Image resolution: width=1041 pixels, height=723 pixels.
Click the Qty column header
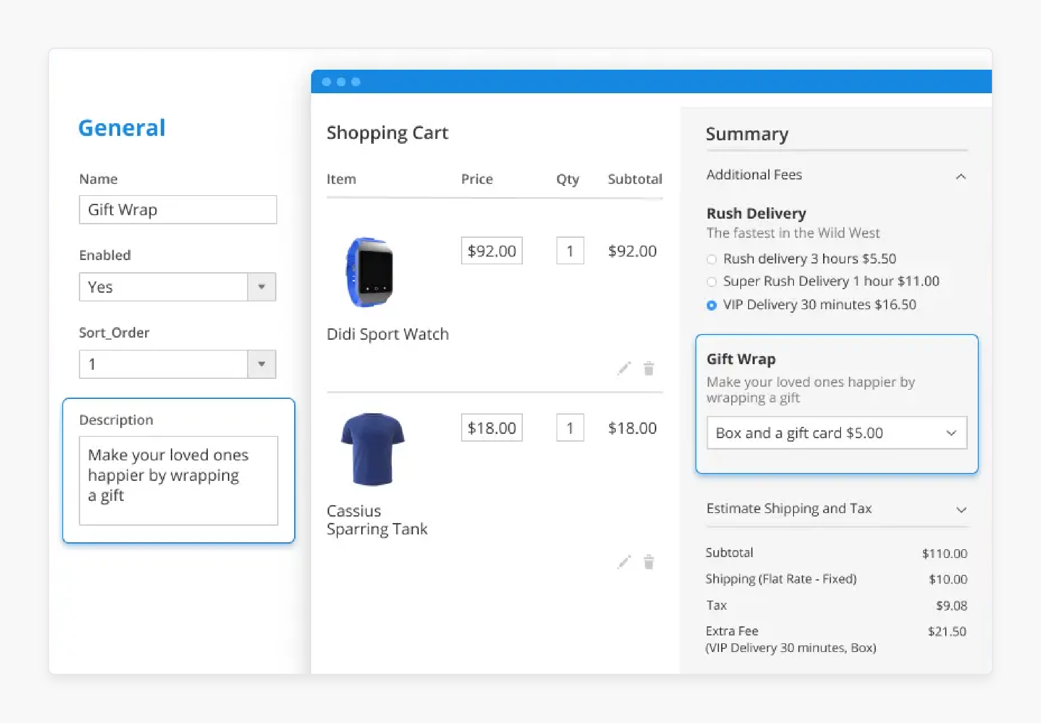567,179
